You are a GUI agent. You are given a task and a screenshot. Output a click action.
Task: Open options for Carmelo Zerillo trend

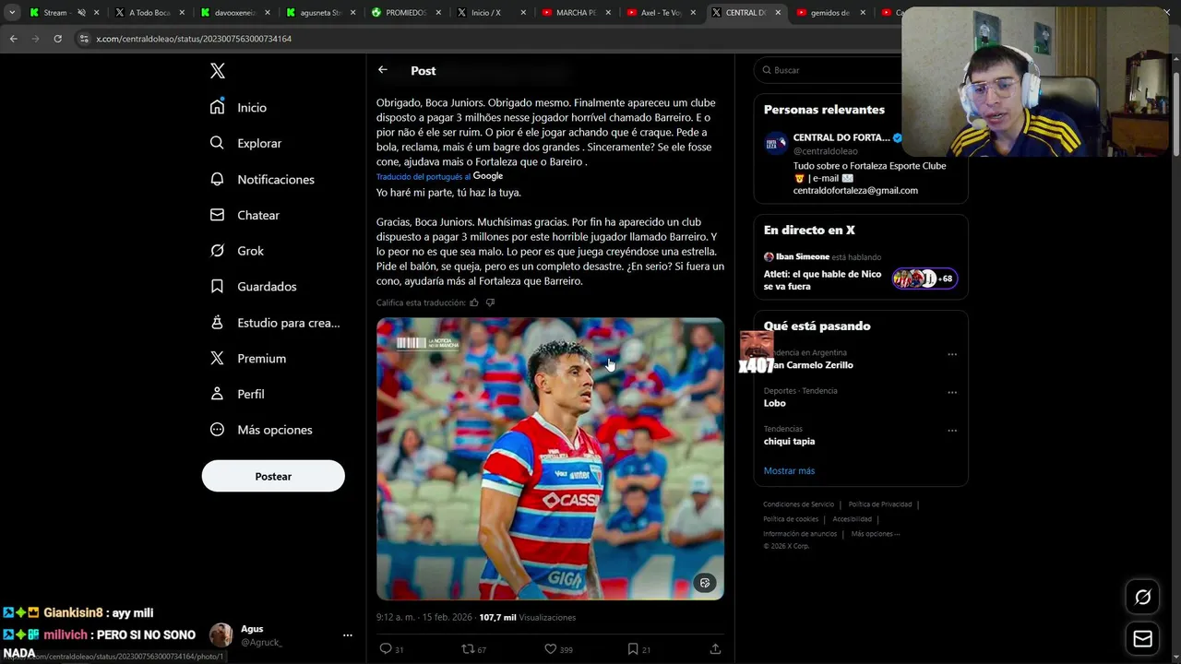coord(952,354)
